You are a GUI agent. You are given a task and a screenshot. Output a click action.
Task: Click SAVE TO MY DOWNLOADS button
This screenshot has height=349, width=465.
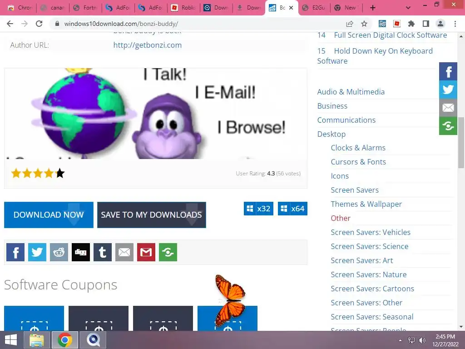pos(152,215)
